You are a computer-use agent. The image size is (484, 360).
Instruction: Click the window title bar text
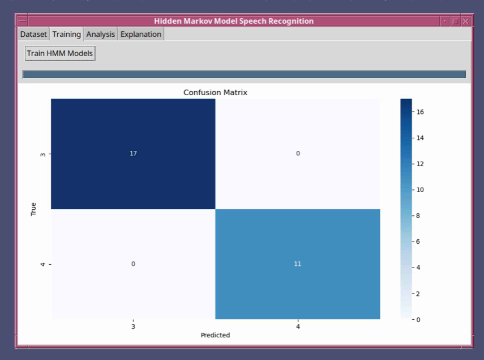233,21
